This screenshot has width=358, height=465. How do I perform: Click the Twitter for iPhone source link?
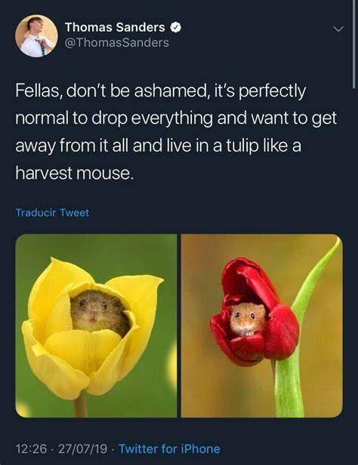169,448
